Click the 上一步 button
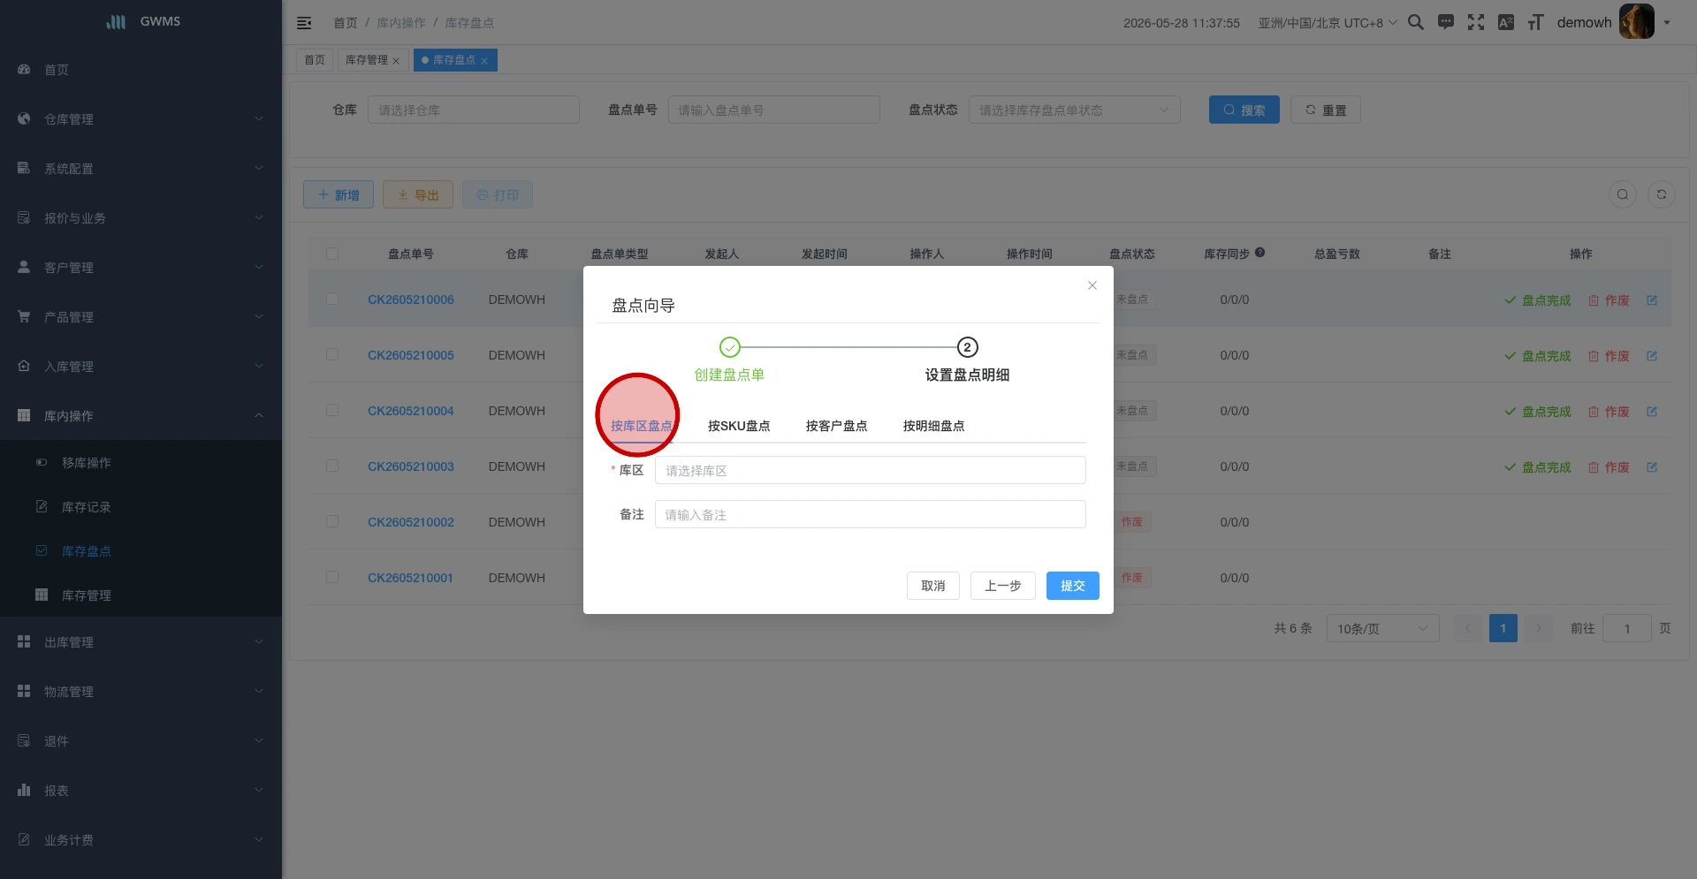The width and height of the screenshot is (1697, 879). tap(1003, 586)
